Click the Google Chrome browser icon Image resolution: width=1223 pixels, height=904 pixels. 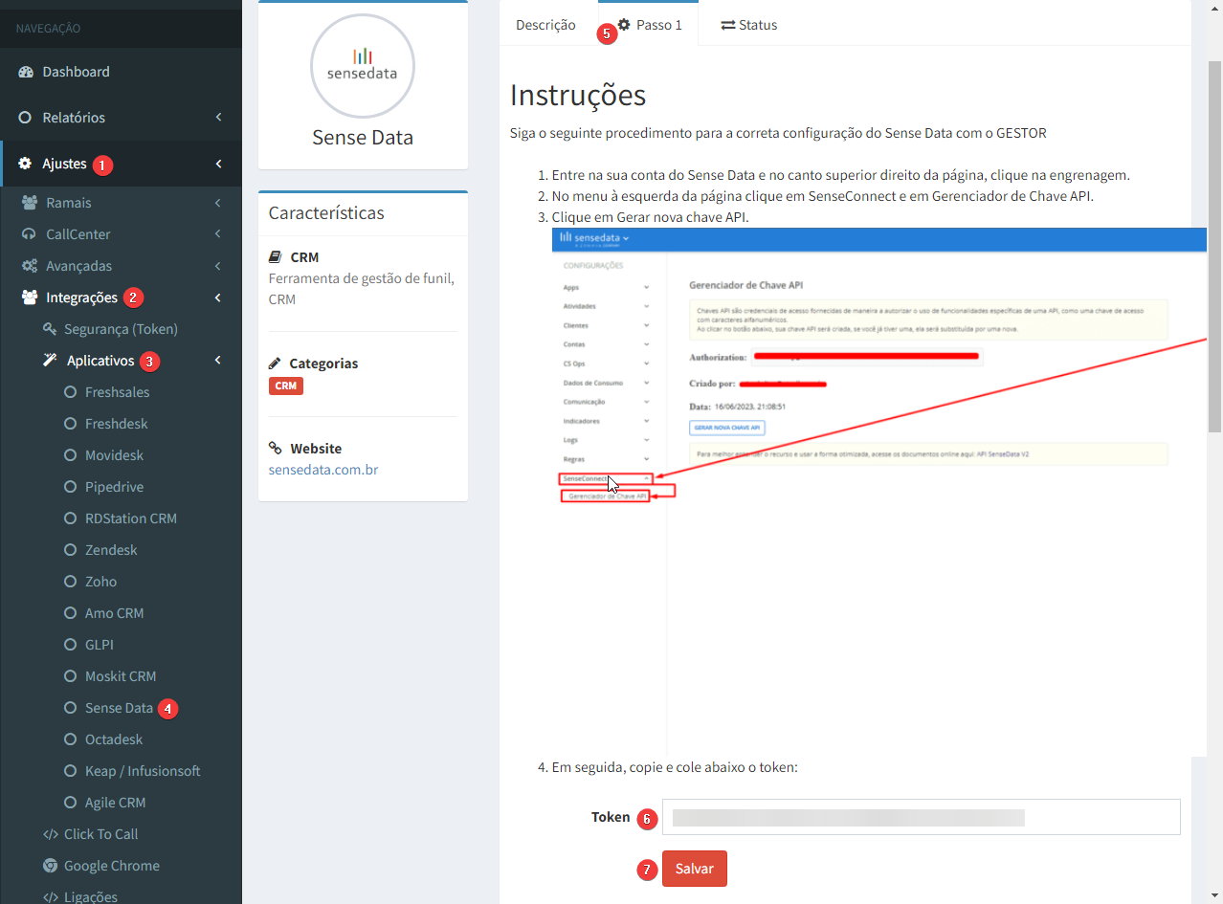click(51, 866)
